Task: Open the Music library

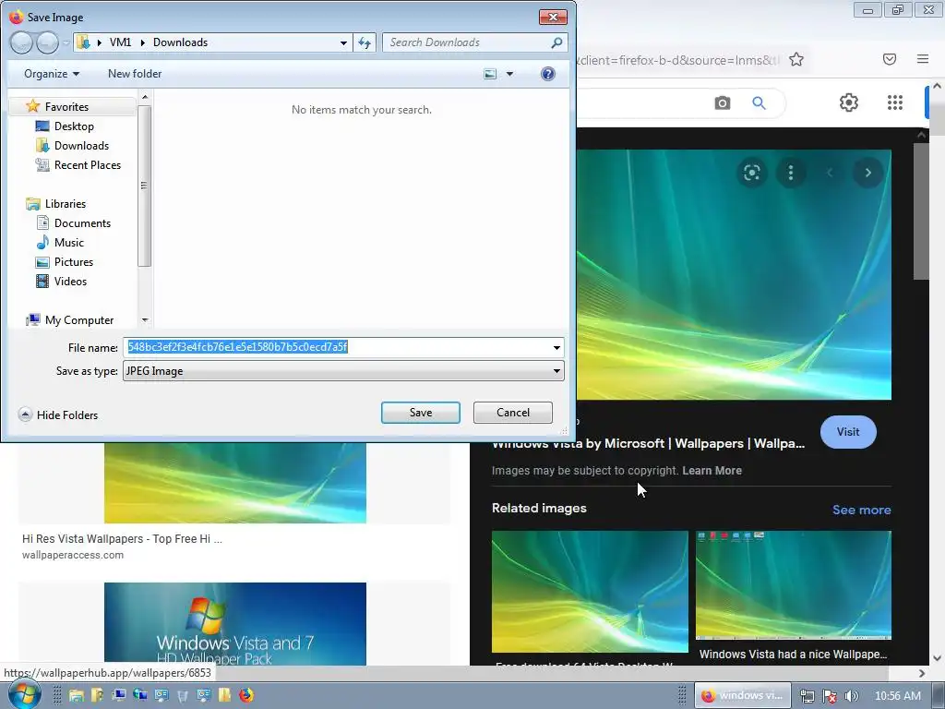Action: (x=68, y=243)
